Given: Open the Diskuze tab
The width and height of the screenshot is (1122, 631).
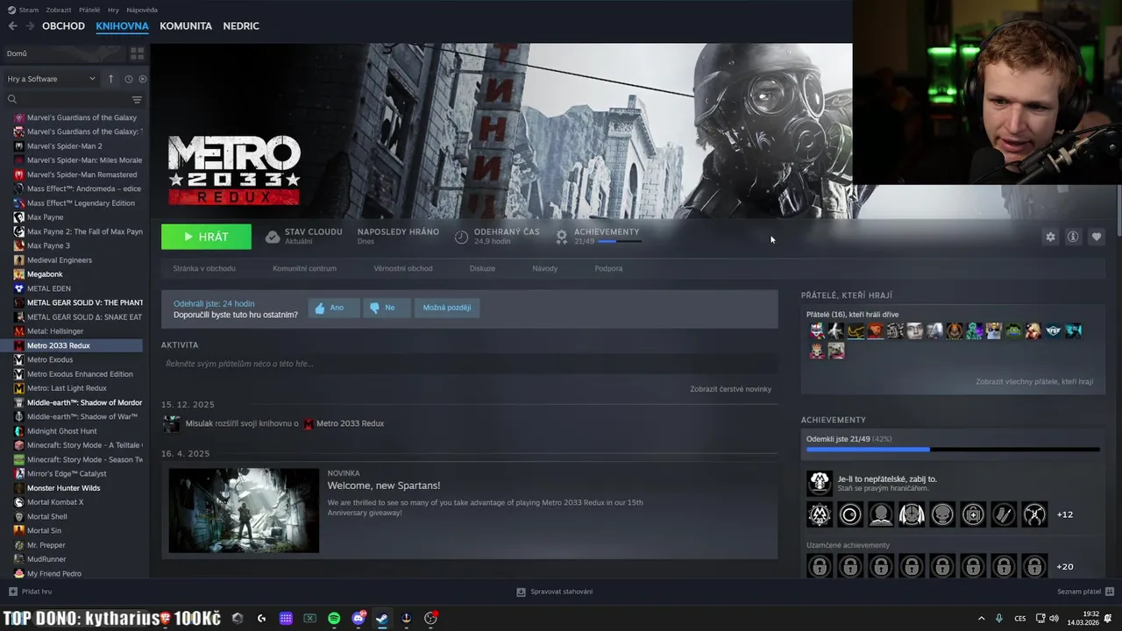Looking at the screenshot, I should pyautogui.click(x=482, y=268).
